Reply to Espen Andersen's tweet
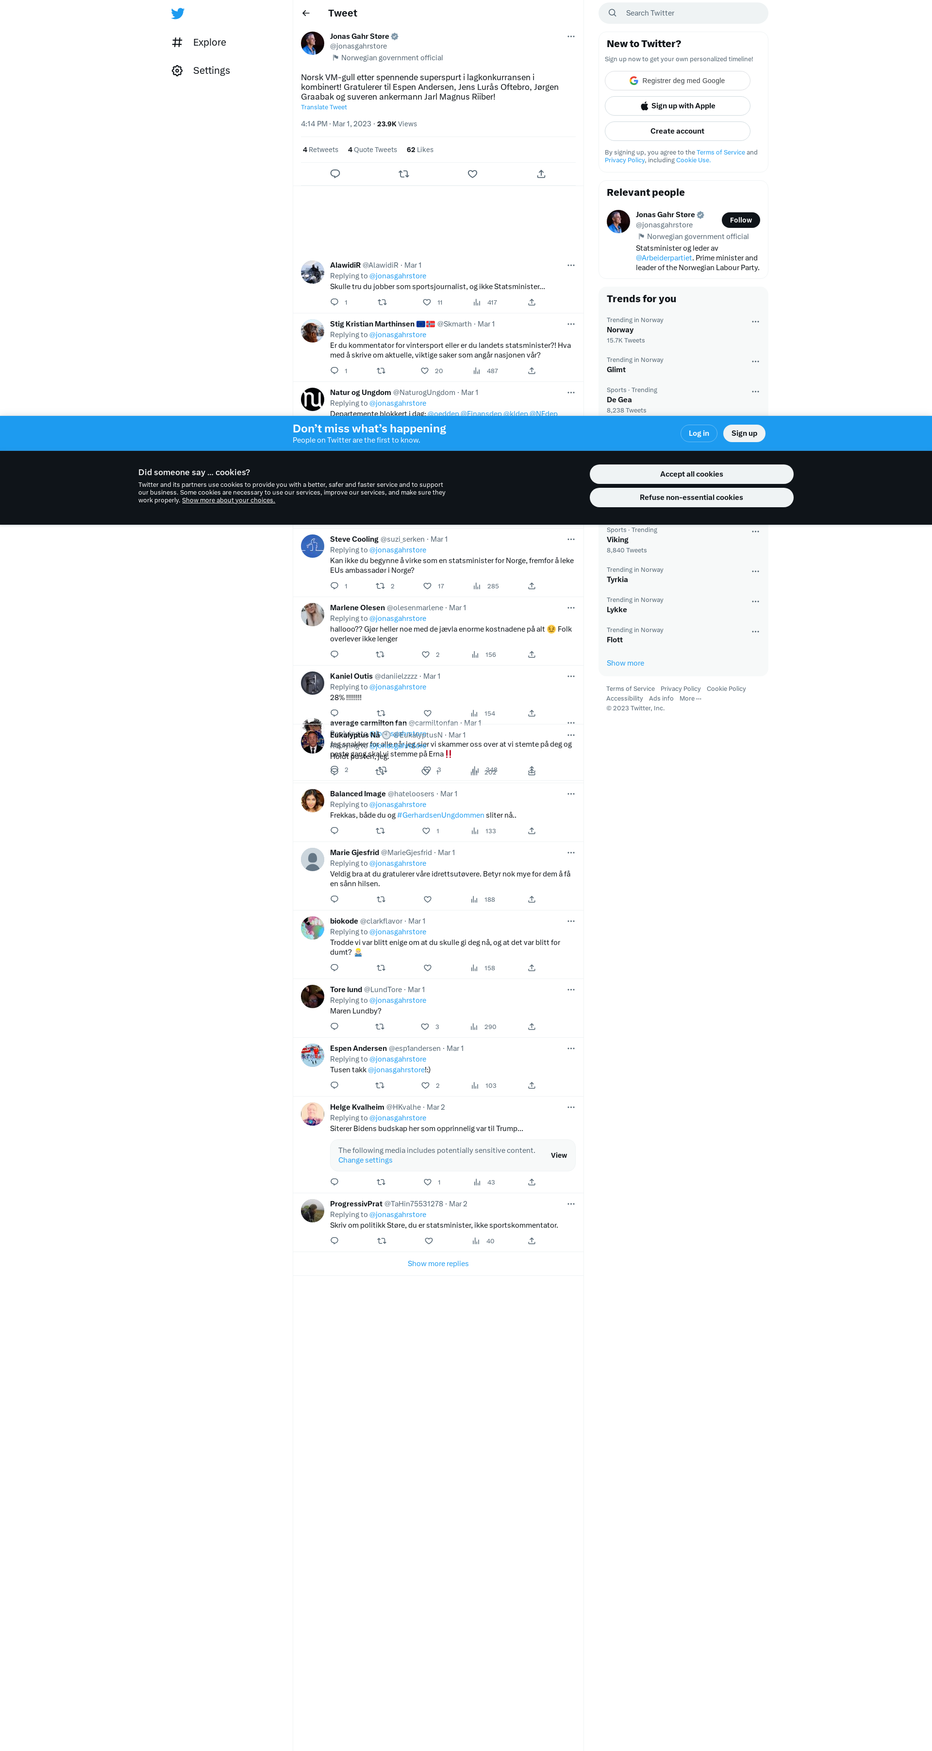932x1751 pixels. tap(334, 1085)
